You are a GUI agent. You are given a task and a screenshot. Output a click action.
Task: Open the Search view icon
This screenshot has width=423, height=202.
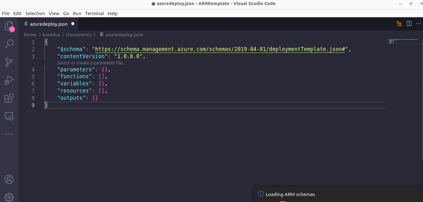click(9, 44)
